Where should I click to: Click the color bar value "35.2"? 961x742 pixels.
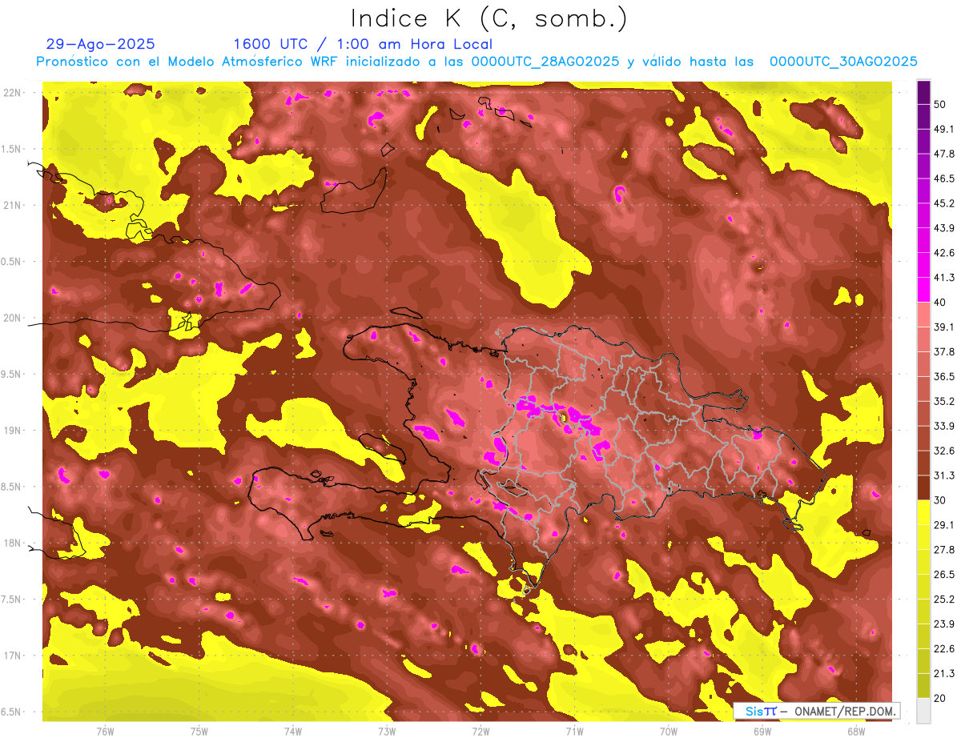point(943,401)
